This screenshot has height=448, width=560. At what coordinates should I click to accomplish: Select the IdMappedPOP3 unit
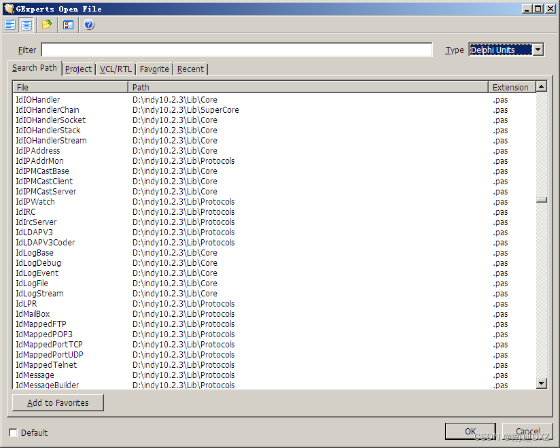[275, 334]
